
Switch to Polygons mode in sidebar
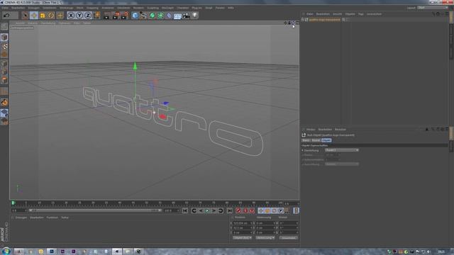pyautogui.click(x=4, y=80)
